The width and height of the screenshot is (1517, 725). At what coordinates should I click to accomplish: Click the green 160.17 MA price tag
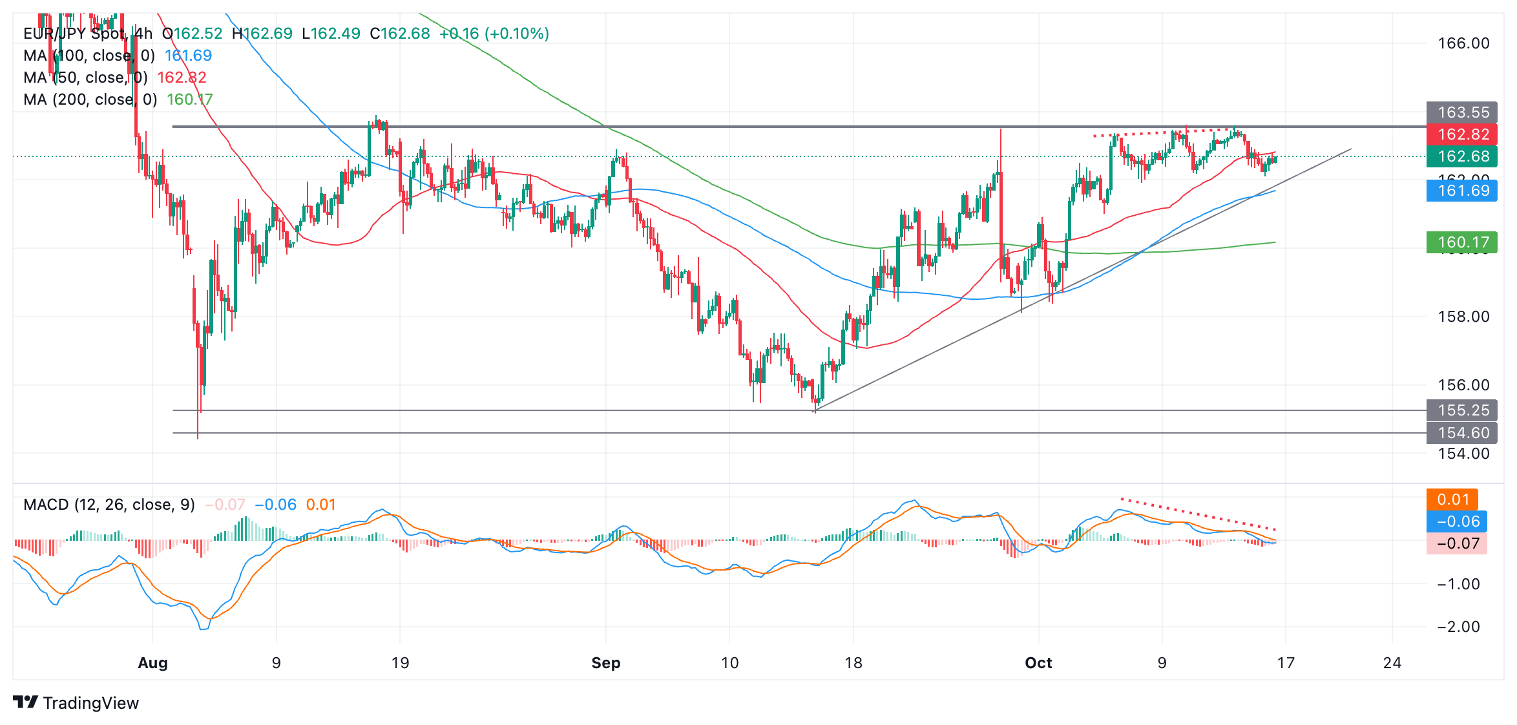tap(1462, 242)
